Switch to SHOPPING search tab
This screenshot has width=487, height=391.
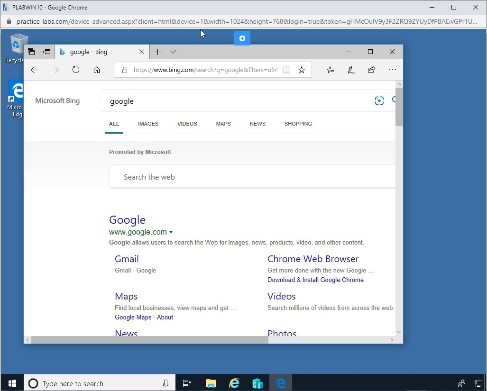click(298, 124)
